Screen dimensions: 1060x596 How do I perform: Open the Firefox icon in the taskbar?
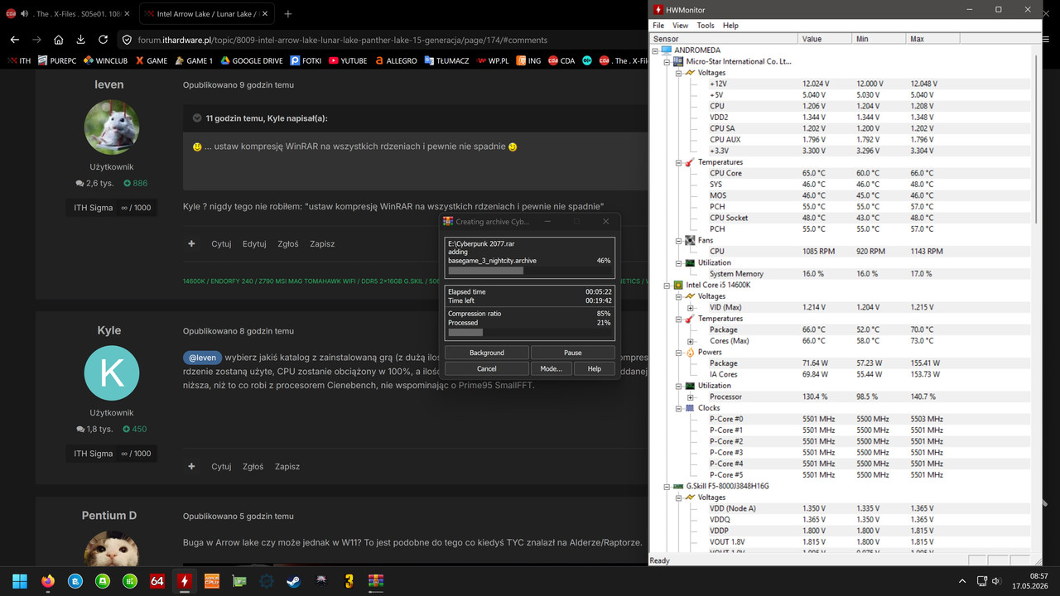pos(47,581)
